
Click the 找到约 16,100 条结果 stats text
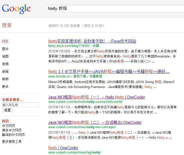[x=76, y=26]
